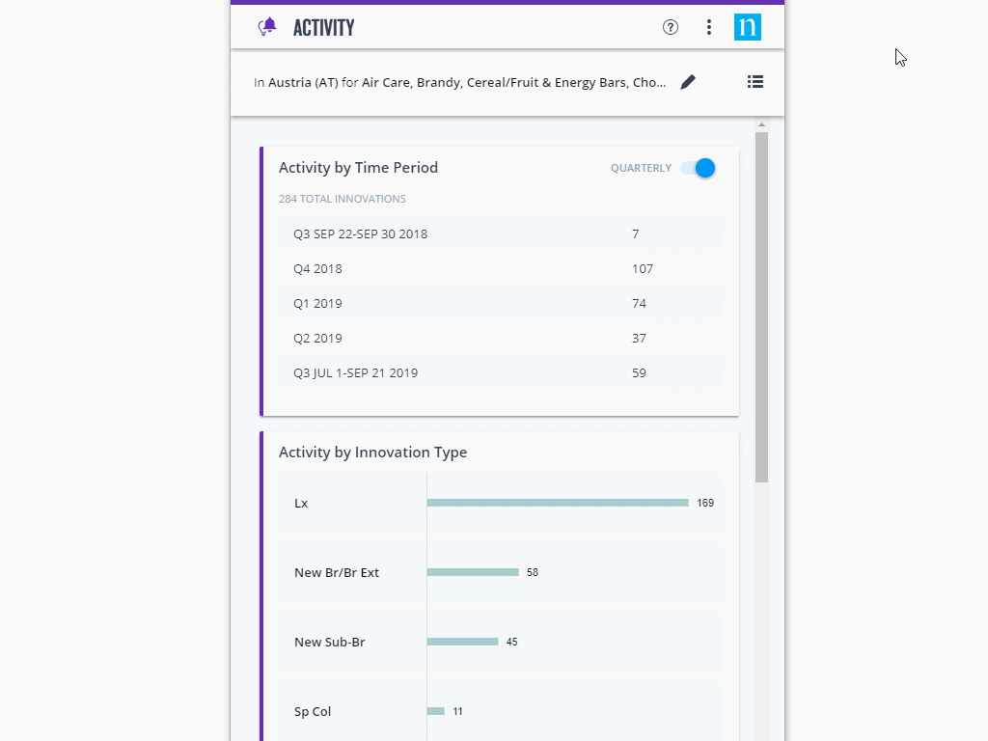
Task: Click the scrollbar up arrow
Action: [x=761, y=125]
